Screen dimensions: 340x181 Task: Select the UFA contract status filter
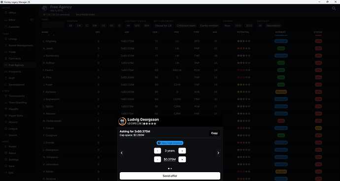tap(137, 26)
